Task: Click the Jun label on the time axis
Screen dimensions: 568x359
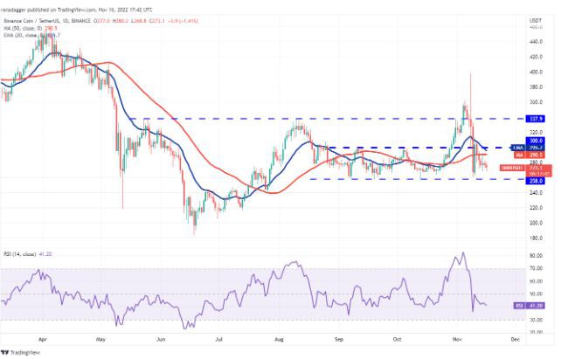Action: tap(159, 335)
